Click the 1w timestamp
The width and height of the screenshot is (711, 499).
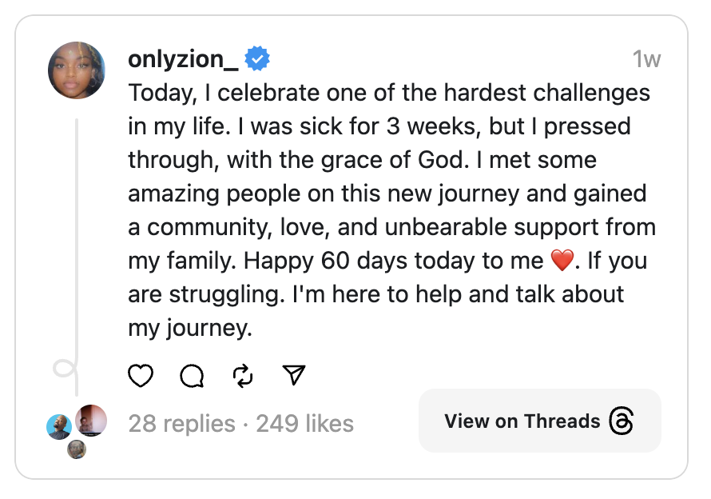[646, 59]
